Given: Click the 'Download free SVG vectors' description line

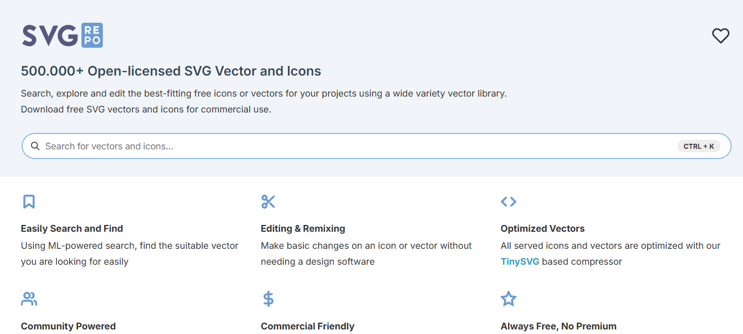Looking at the screenshot, I should [146, 109].
